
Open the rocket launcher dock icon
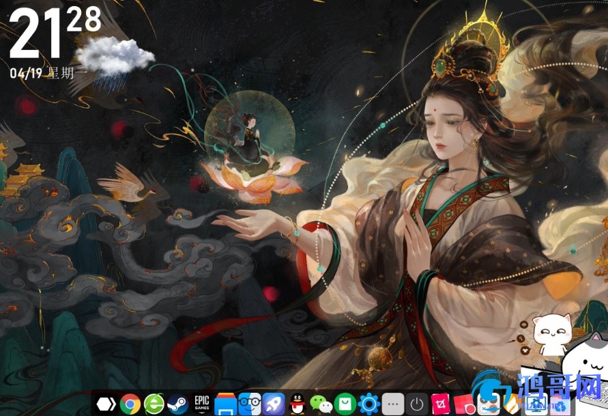[274, 404]
